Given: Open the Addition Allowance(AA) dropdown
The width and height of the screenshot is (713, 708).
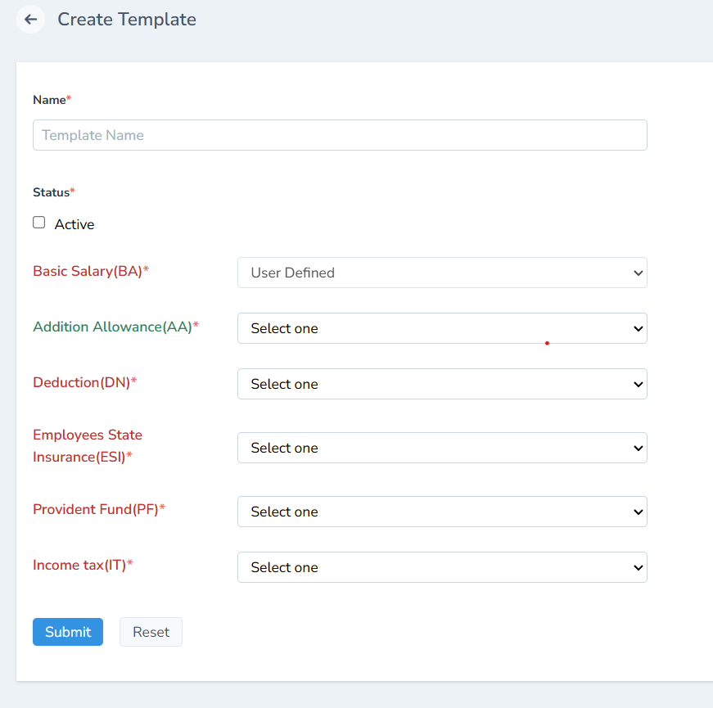Looking at the screenshot, I should click(x=442, y=328).
